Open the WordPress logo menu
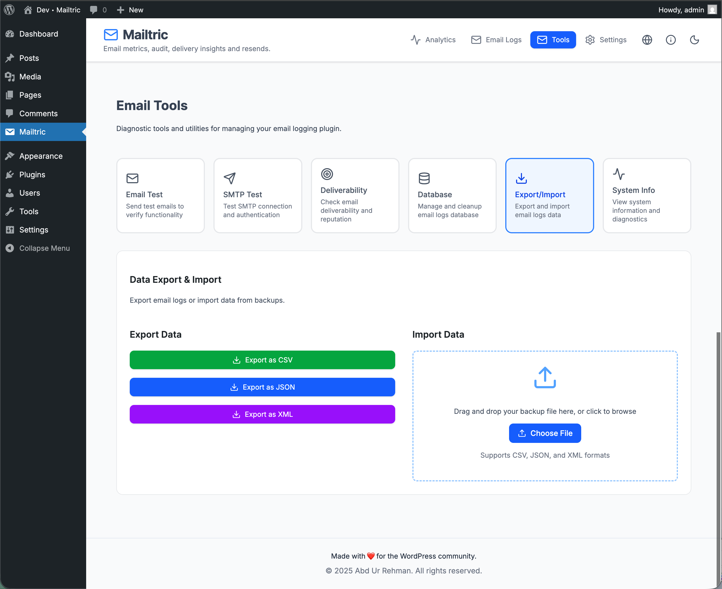 9,9
